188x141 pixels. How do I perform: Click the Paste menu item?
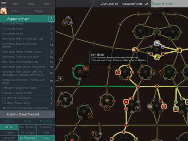[x=15, y=4]
